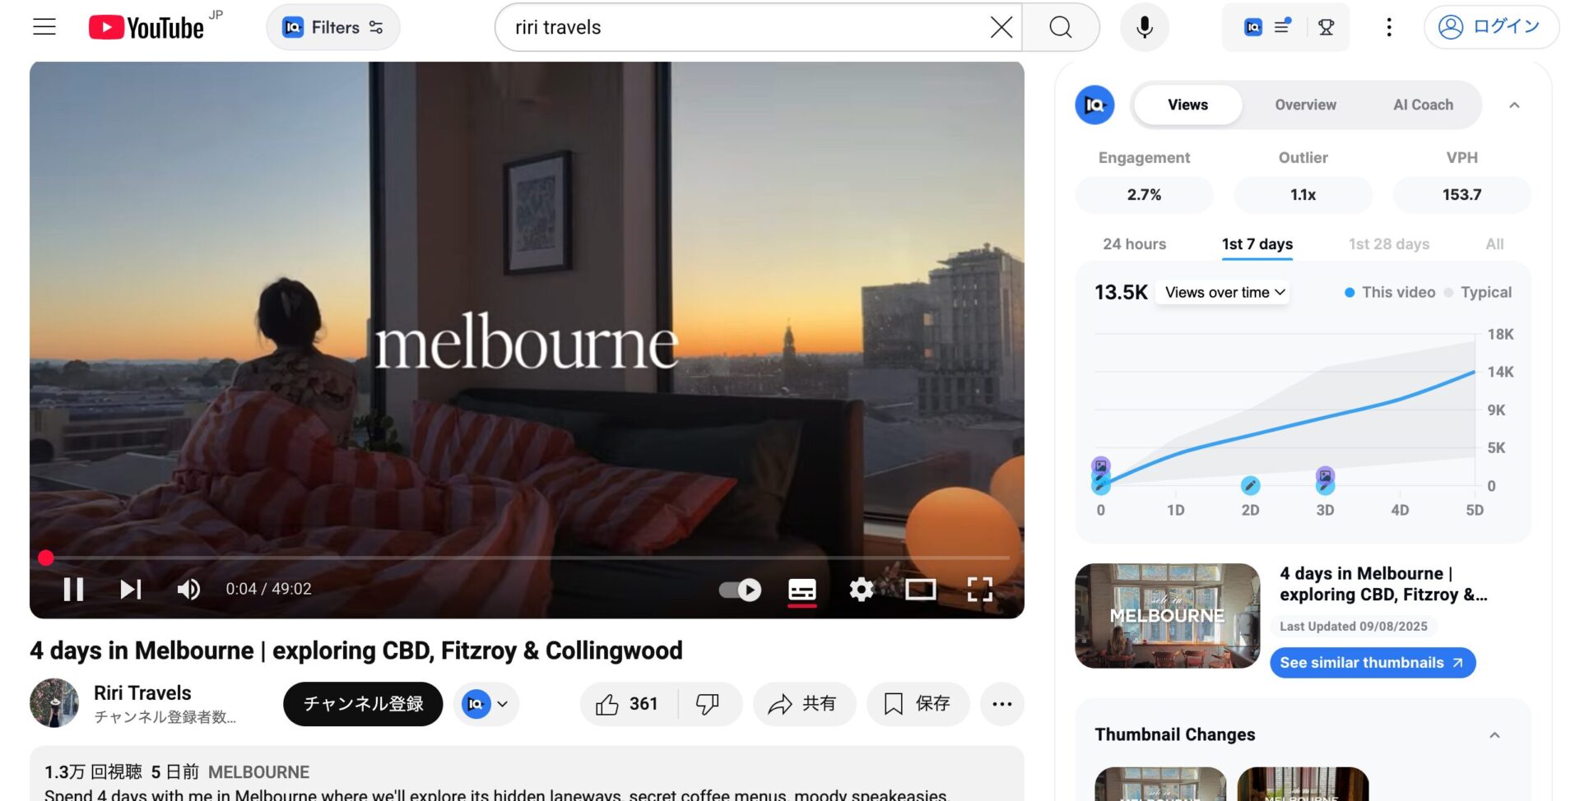Open vidIQ list notifications icon
The image size is (1580, 801).
pyautogui.click(x=1283, y=27)
